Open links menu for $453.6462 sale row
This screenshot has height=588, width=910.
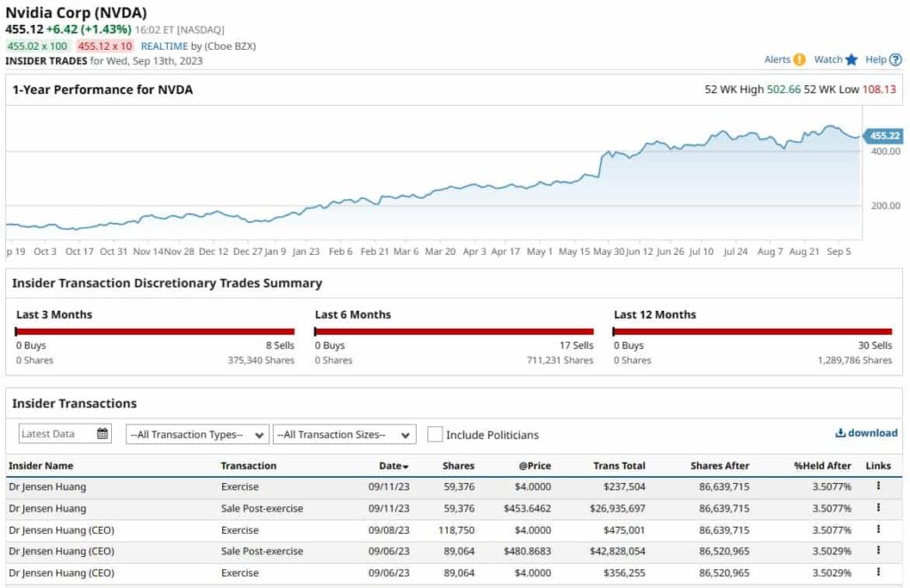point(878,508)
